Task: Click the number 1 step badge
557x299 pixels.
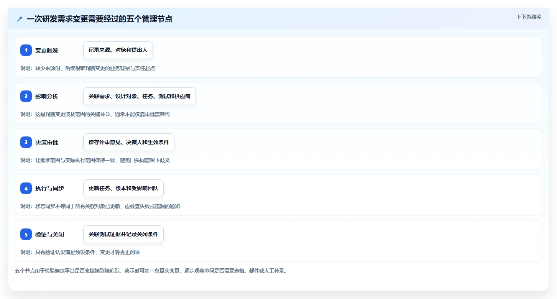Action: coord(26,50)
